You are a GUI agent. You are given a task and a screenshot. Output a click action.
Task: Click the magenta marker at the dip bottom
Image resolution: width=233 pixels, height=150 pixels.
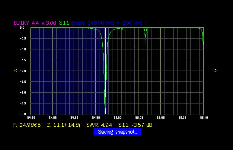coord(105,100)
